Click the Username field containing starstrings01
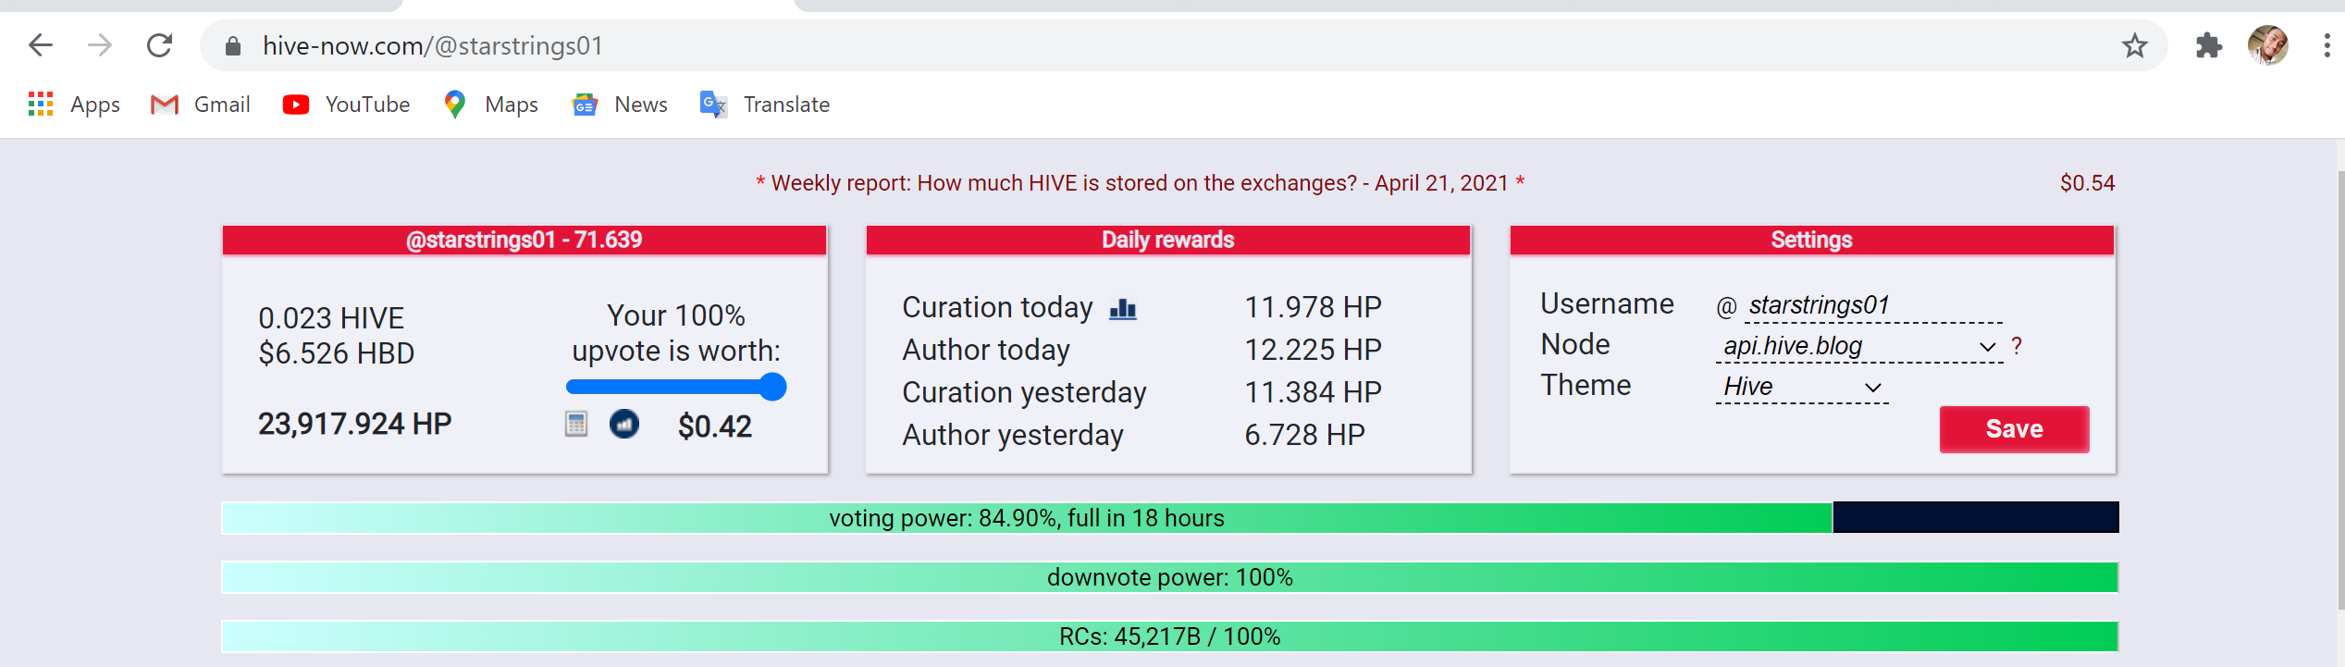 [1874, 305]
